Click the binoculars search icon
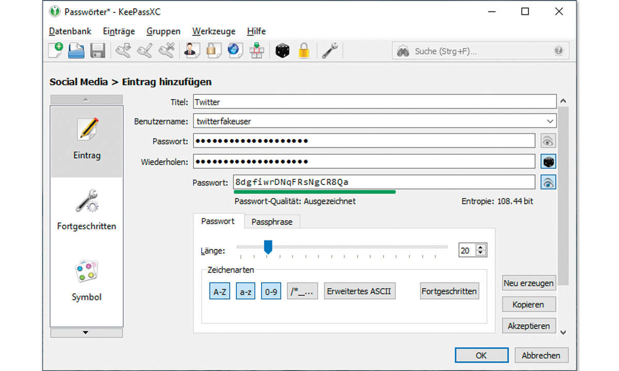The width and height of the screenshot is (619, 371). click(x=404, y=51)
